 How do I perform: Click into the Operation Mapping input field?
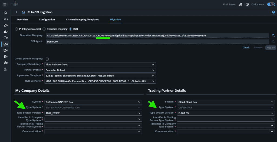pyautogui.click(x=157, y=36)
